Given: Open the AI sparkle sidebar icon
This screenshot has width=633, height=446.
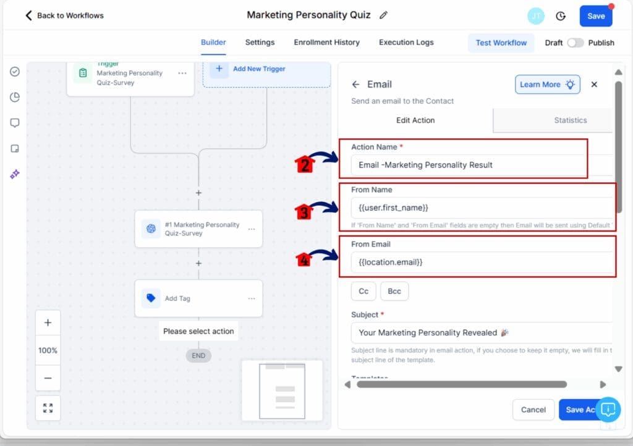Looking at the screenshot, I should coord(15,175).
